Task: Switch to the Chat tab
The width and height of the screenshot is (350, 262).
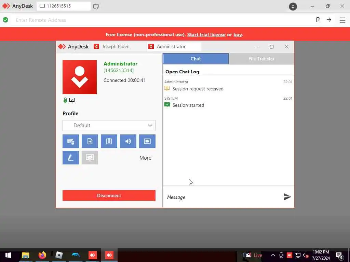Action: pos(196,59)
